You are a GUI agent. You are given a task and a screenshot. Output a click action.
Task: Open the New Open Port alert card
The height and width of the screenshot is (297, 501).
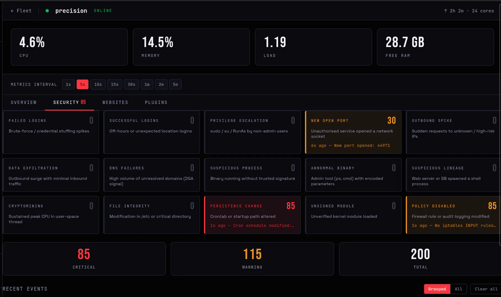point(353,132)
